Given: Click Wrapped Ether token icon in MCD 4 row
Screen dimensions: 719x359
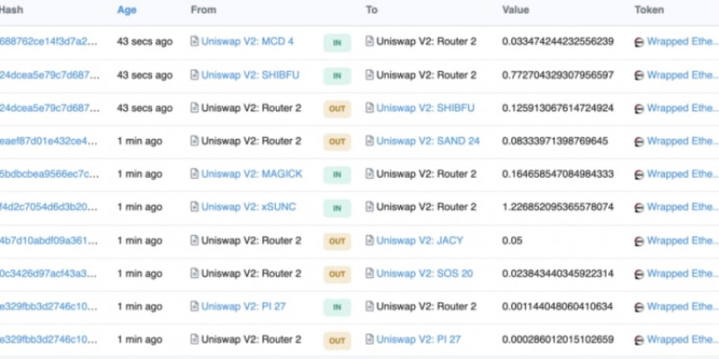Looking at the screenshot, I should [x=639, y=42].
